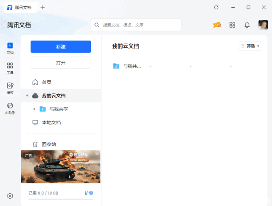Click the notification bell icon
This screenshot has width=272, height=206.
(x=247, y=25)
